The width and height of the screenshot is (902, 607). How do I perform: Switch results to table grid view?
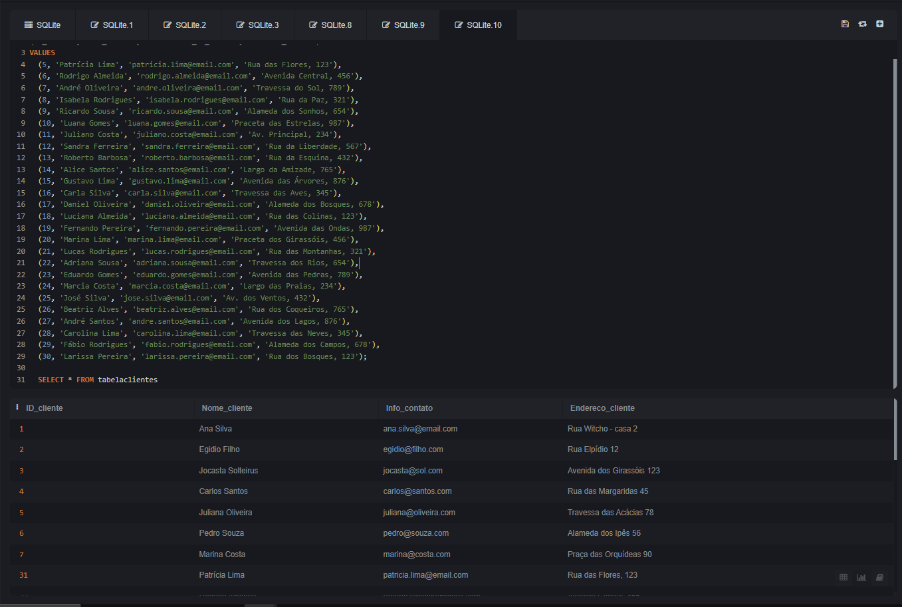point(844,577)
